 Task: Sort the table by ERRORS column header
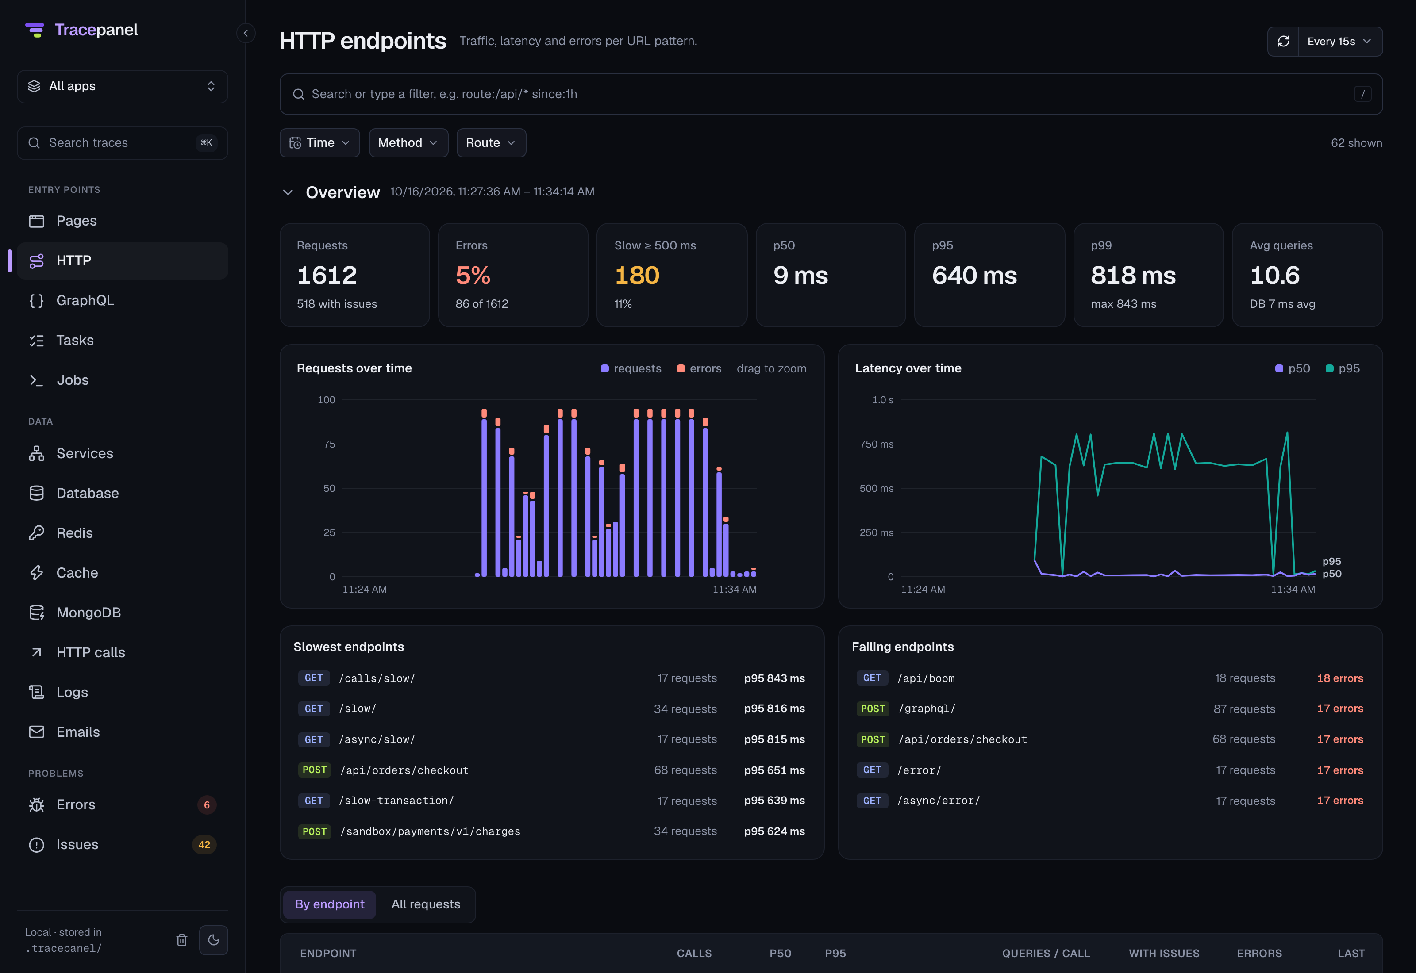click(x=1259, y=953)
